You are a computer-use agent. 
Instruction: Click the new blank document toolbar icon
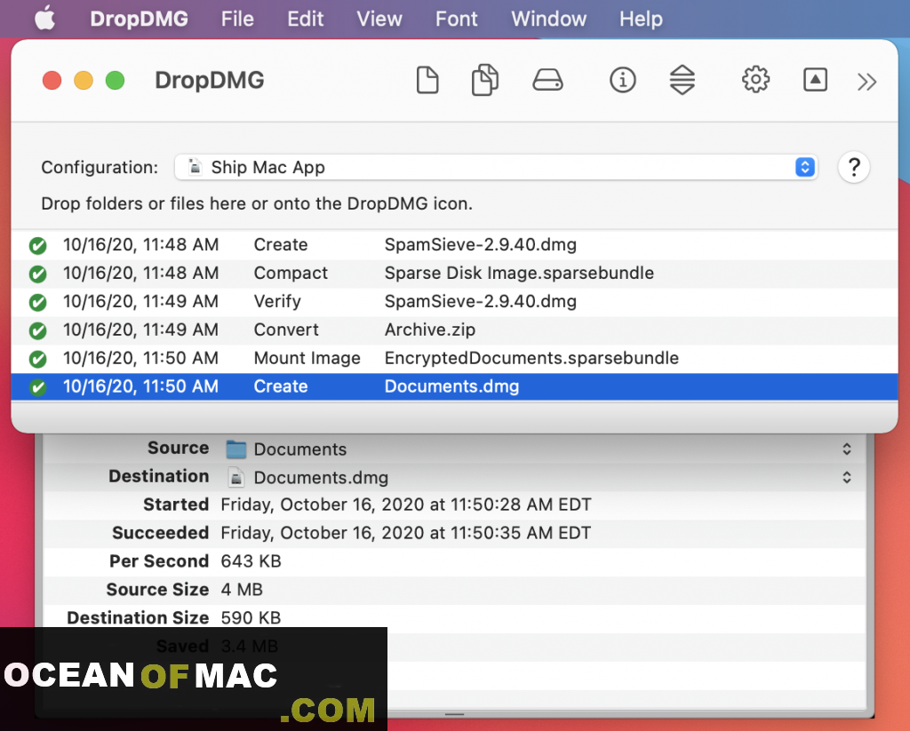[x=427, y=80]
